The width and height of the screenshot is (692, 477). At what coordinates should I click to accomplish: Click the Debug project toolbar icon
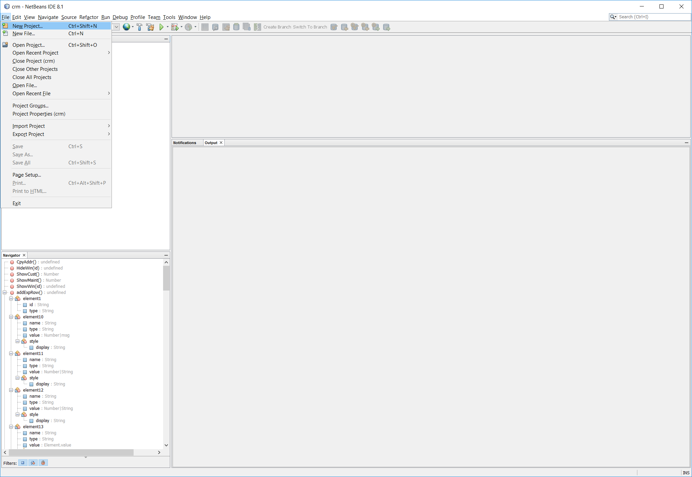coord(175,27)
